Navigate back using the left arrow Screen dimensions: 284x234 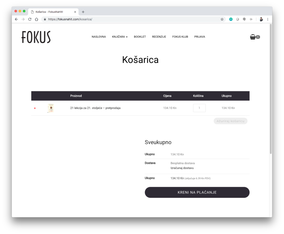[x=16, y=19]
